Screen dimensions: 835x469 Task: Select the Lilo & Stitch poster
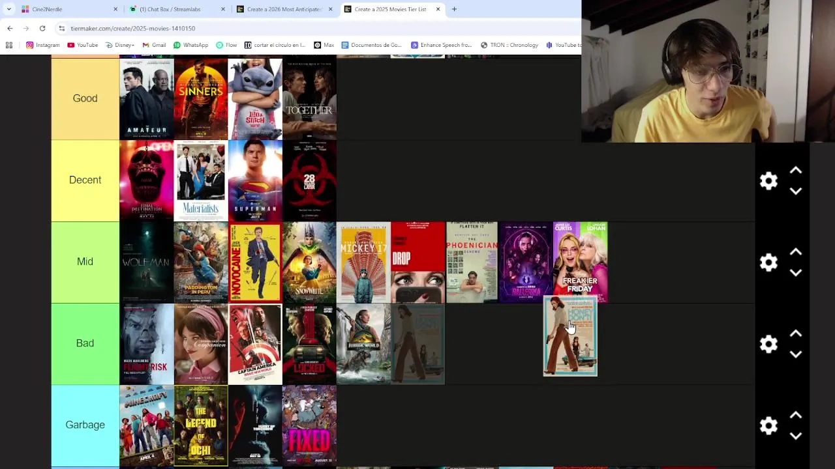click(x=255, y=98)
